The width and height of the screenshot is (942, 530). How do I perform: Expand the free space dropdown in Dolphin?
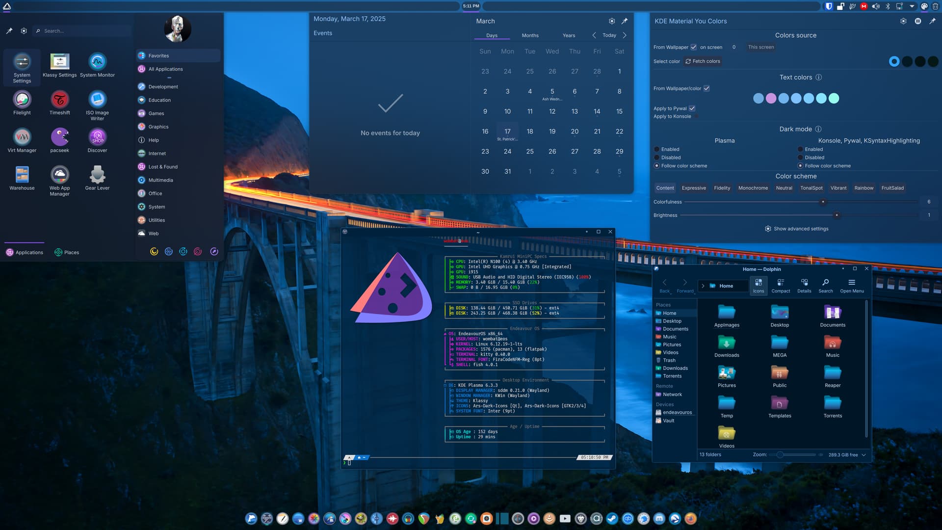863,455
